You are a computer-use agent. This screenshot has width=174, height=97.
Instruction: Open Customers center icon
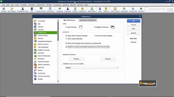click(x=68, y=10)
